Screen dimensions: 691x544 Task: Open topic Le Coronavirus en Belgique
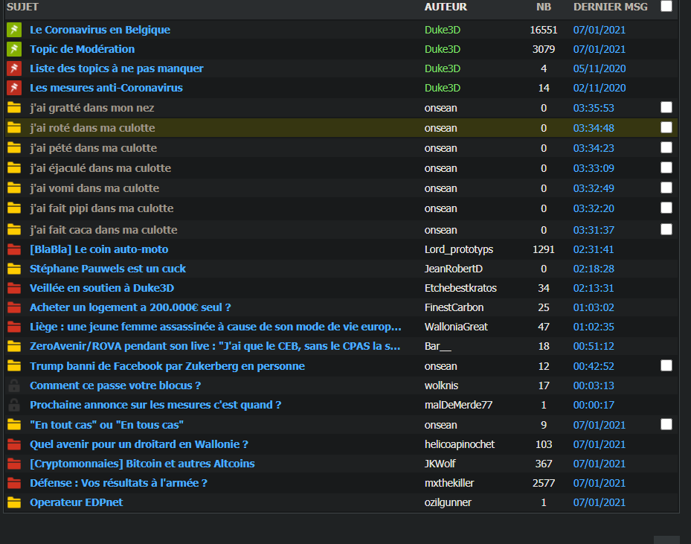coord(100,30)
